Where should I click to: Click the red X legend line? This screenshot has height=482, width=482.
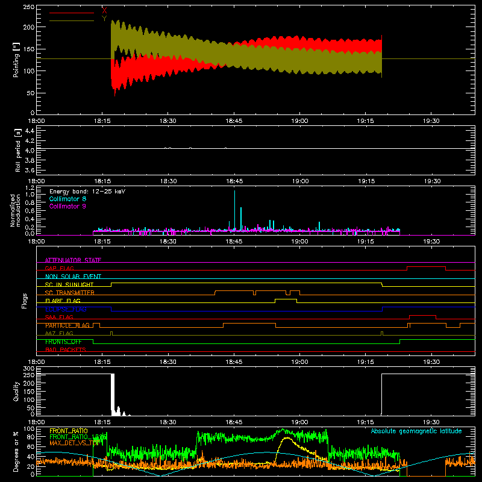pos(71,13)
